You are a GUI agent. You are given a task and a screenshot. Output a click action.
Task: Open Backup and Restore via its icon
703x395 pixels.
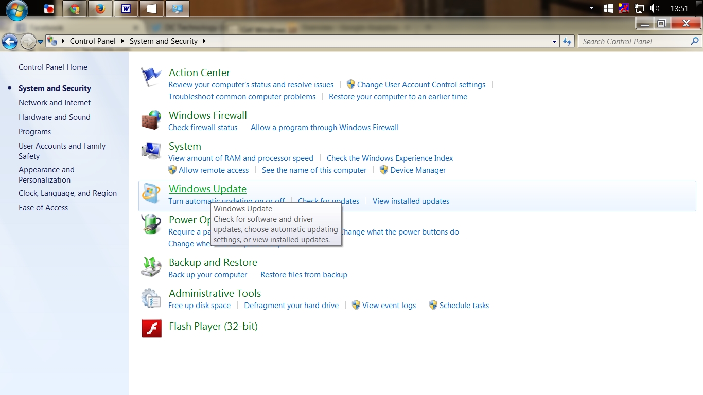coord(151,266)
